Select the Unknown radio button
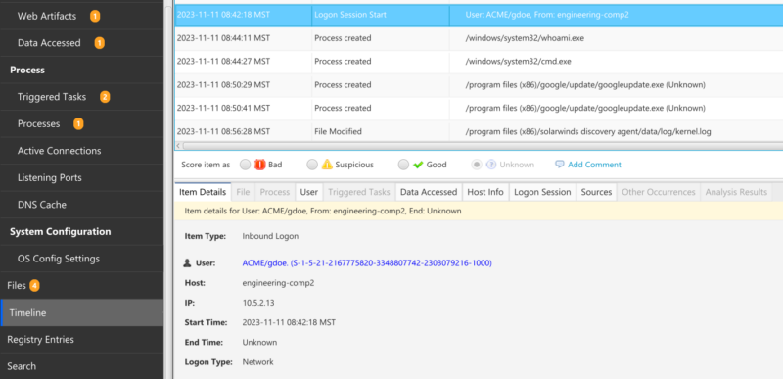This screenshot has width=783, height=379. click(x=477, y=165)
